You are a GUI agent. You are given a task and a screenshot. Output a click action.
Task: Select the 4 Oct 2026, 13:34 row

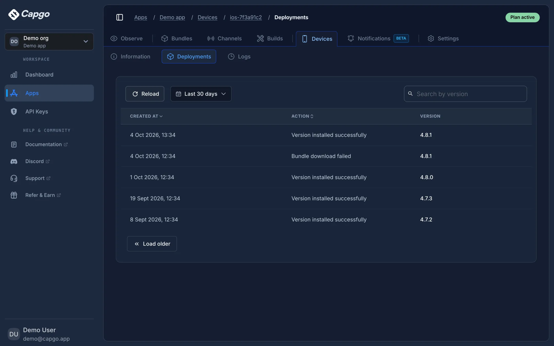click(326, 135)
